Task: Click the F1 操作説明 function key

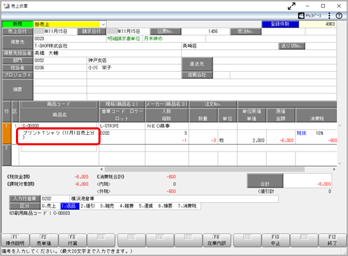Action: [x=15, y=240]
